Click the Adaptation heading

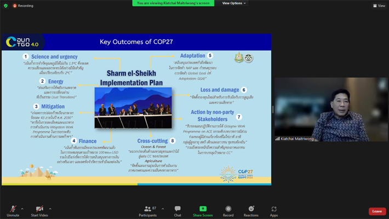(192, 55)
